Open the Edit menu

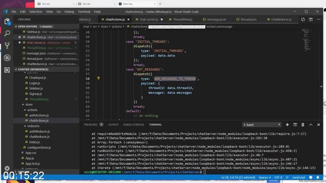tap(22, 12)
